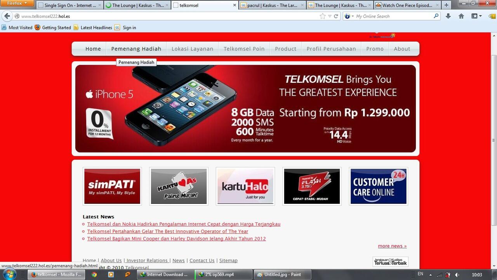Select the Mozilla Firefox taskbar button
This screenshot has height=280, width=497.
(56, 275)
